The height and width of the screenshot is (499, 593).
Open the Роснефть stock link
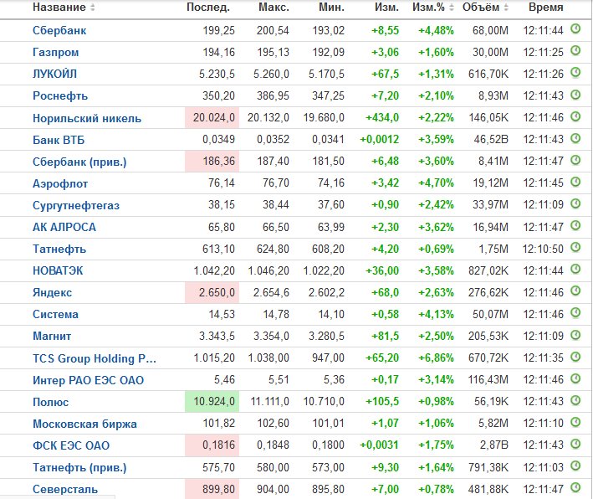[60, 95]
